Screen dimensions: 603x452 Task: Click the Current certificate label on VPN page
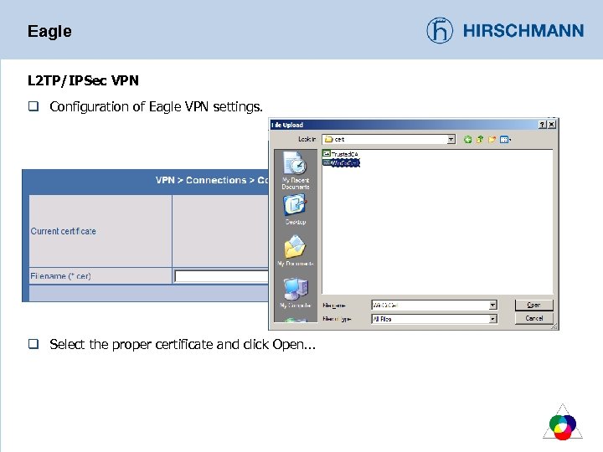coord(64,231)
